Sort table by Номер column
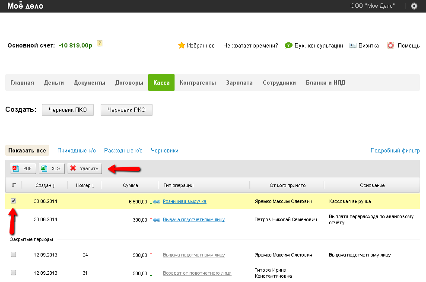The height and width of the screenshot is (282, 426). coord(84,185)
